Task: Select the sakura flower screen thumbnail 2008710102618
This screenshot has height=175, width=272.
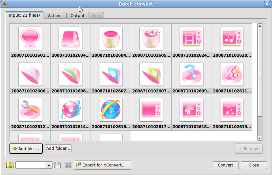Action: pyautogui.click(x=192, y=110)
